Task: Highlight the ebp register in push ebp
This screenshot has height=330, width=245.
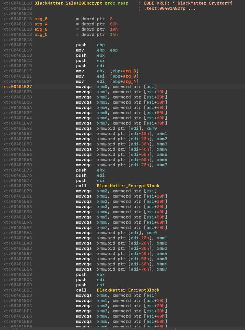Action: tap(101, 45)
